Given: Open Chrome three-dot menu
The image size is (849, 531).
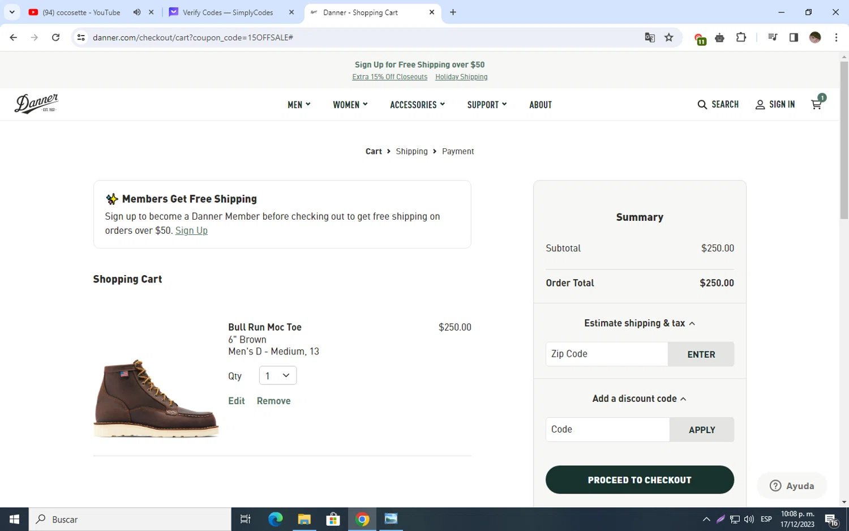Looking at the screenshot, I should 836,37.
